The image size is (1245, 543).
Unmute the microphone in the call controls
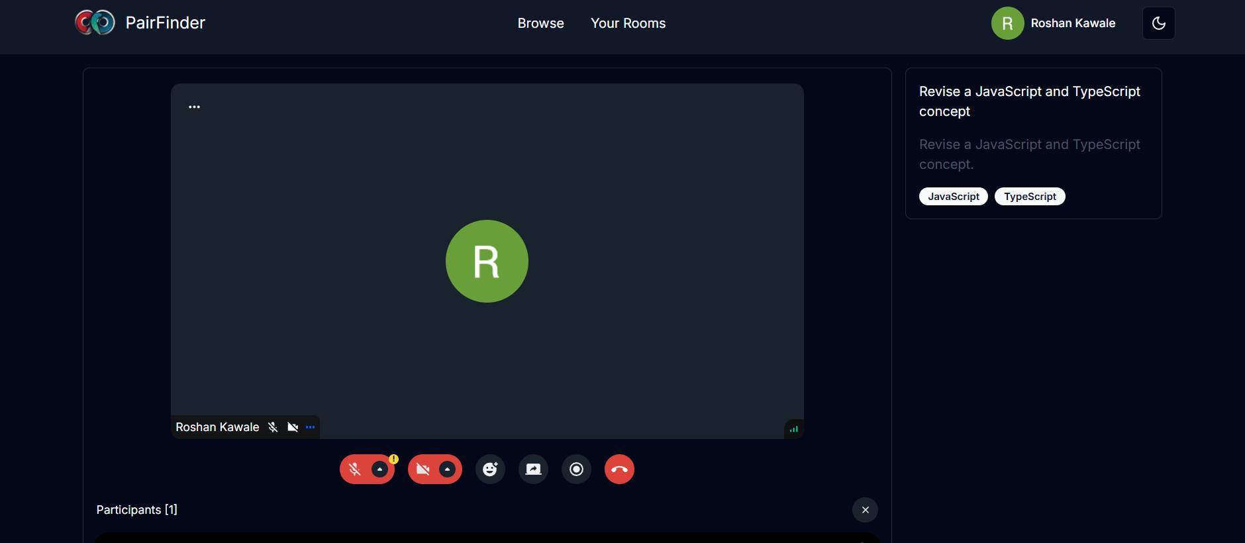[x=354, y=469]
